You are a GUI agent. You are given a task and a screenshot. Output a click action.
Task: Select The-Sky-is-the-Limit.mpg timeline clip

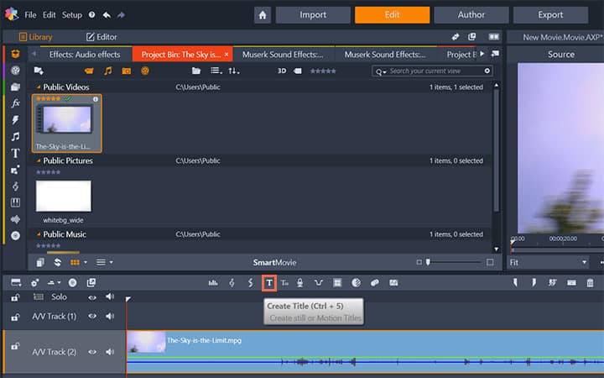365,351
